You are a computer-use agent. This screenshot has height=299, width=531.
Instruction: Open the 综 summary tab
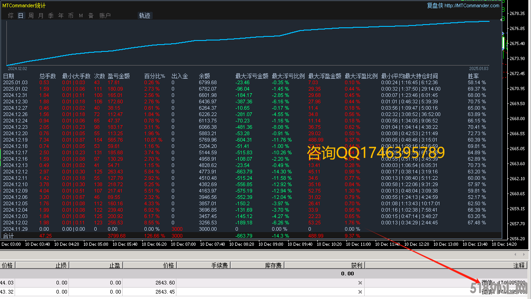coord(10,15)
